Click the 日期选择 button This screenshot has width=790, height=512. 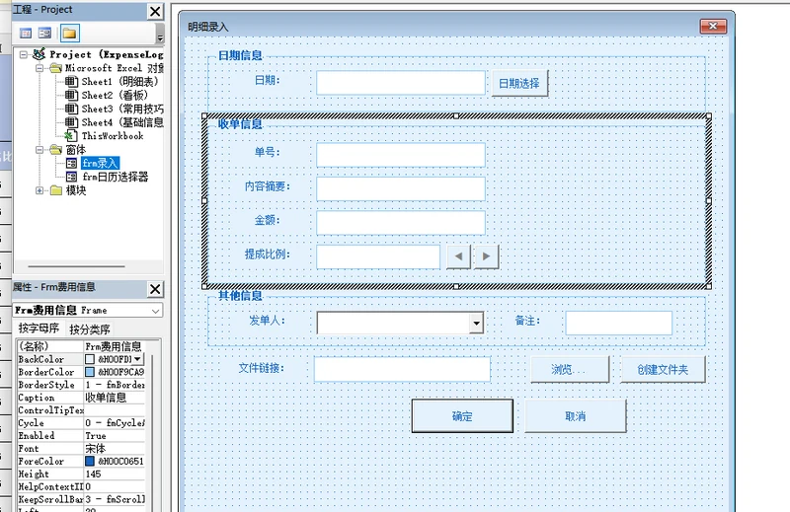point(519,84)
